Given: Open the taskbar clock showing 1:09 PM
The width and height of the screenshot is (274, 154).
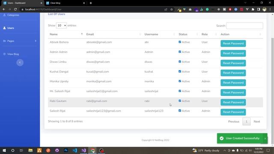Looking at the screenshot, I should pos(259,150).
